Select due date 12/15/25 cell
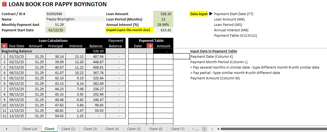The width and height of the screenshot is (327, 132). [16, 116]
